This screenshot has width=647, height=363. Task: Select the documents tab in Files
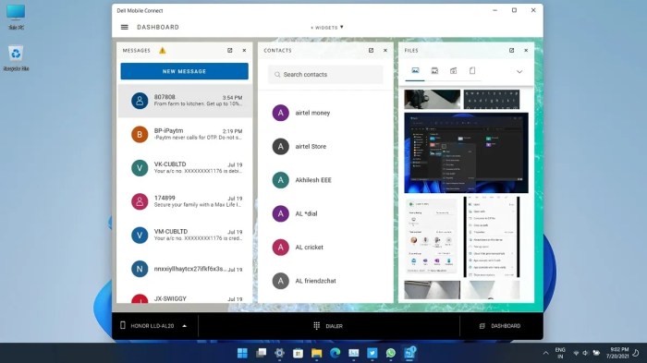[x=472, y=71]
